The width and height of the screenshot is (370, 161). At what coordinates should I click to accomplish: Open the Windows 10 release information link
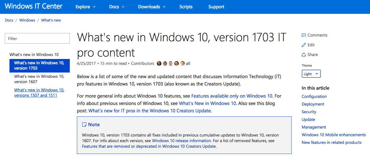(182, 141)
